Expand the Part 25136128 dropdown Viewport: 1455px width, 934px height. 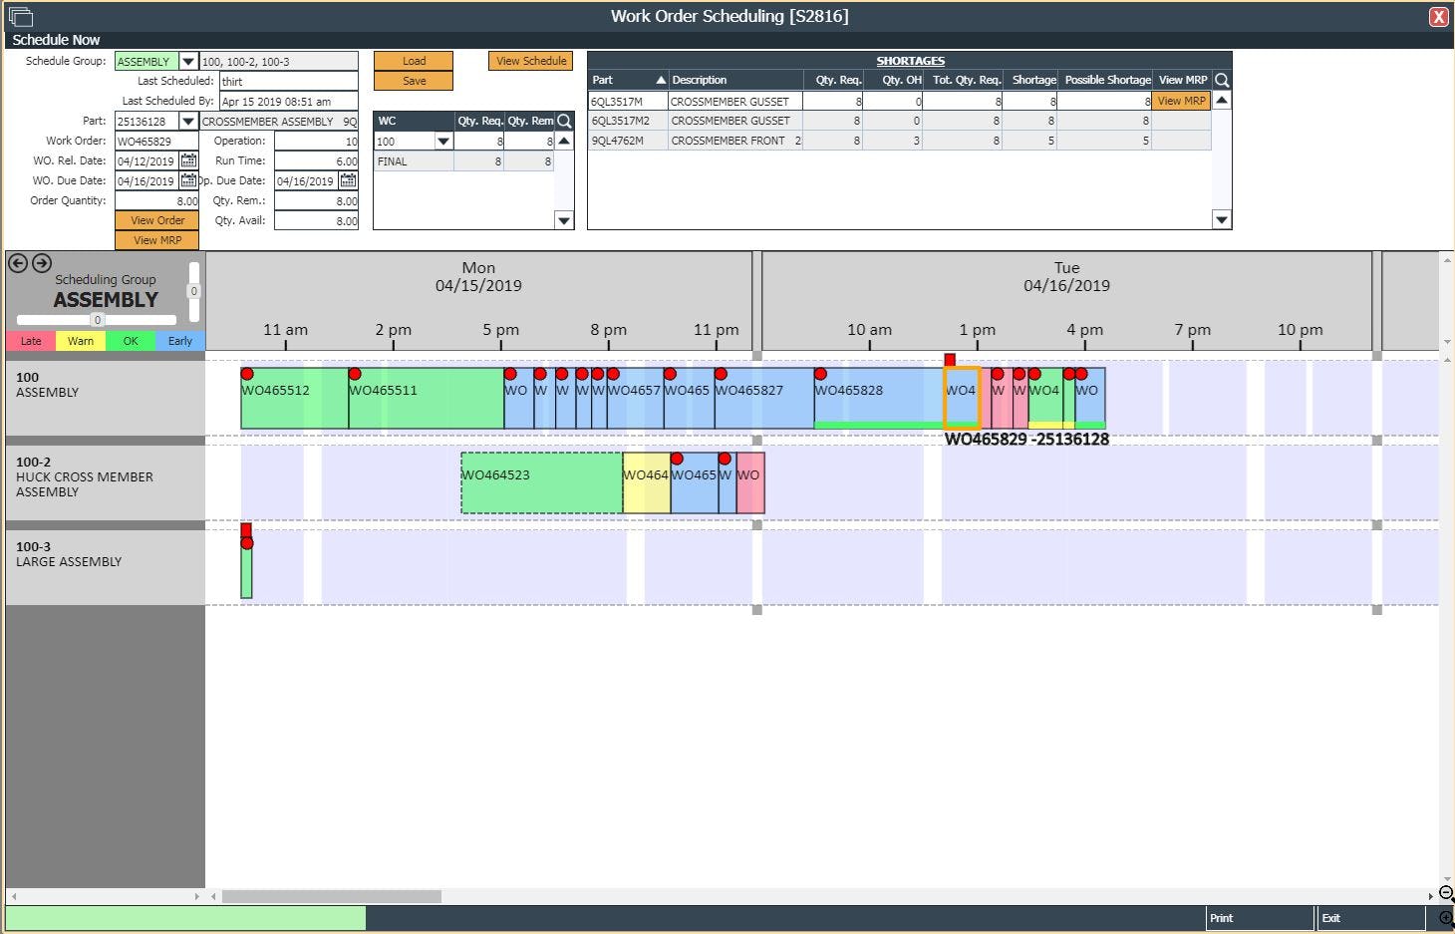point(187,121)
